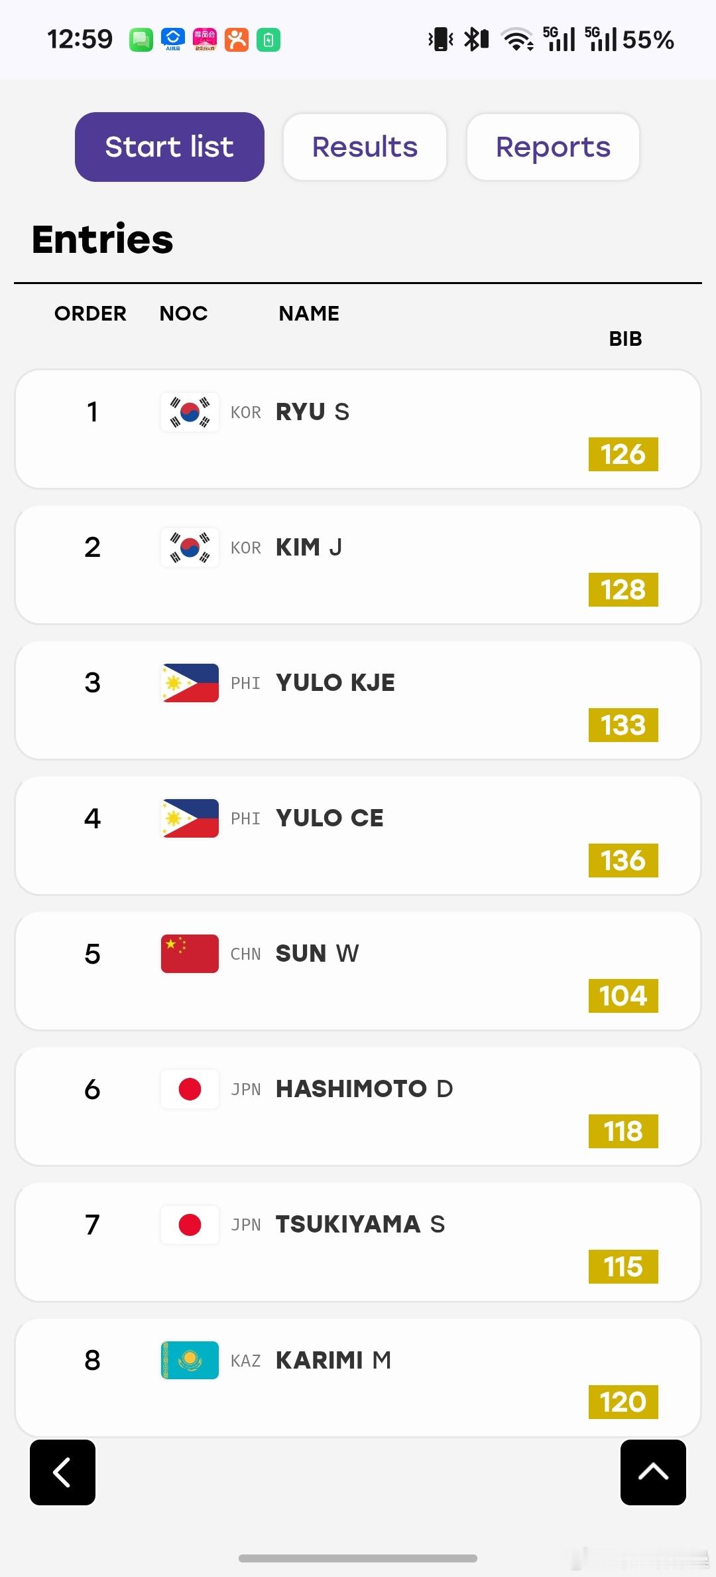Tap the Wi-Fi status icon
This screenshot has height=1577, width=716.
pyautogui.click(x=518, y=39)
